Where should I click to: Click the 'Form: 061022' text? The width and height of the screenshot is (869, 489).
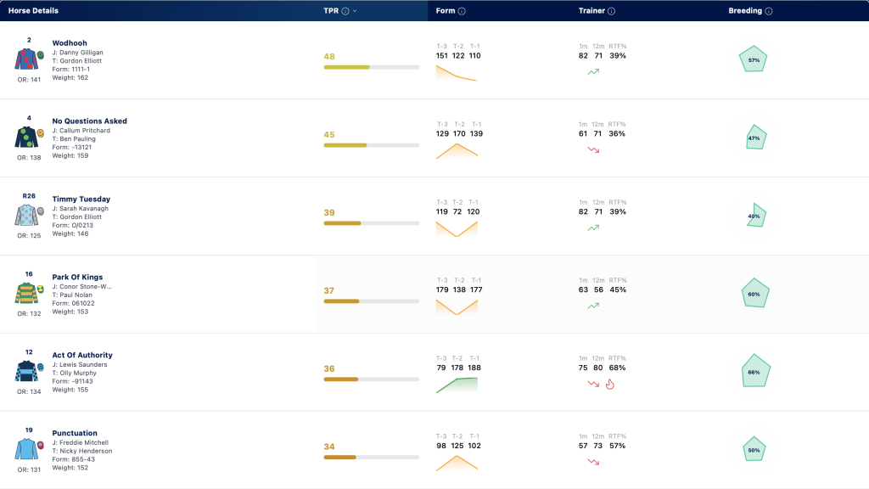click(x=73, y=303)
